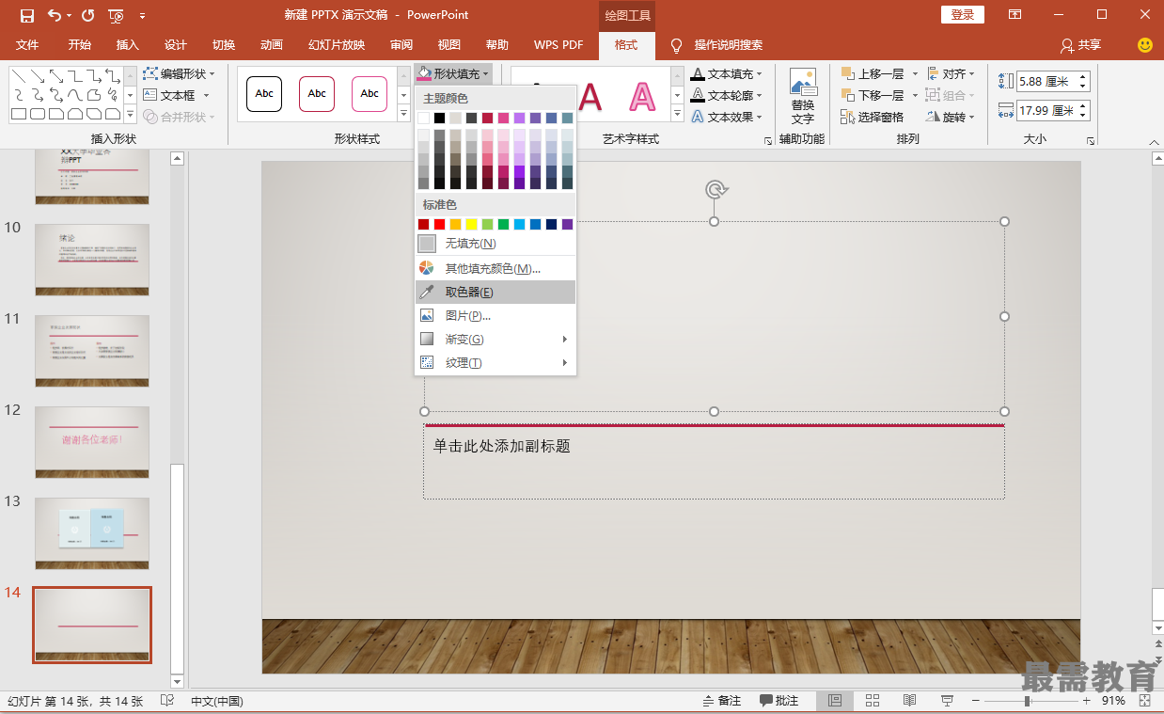Switch to the WPS PDF tab
The image size is (1164, 714).
tap(558, 45)
